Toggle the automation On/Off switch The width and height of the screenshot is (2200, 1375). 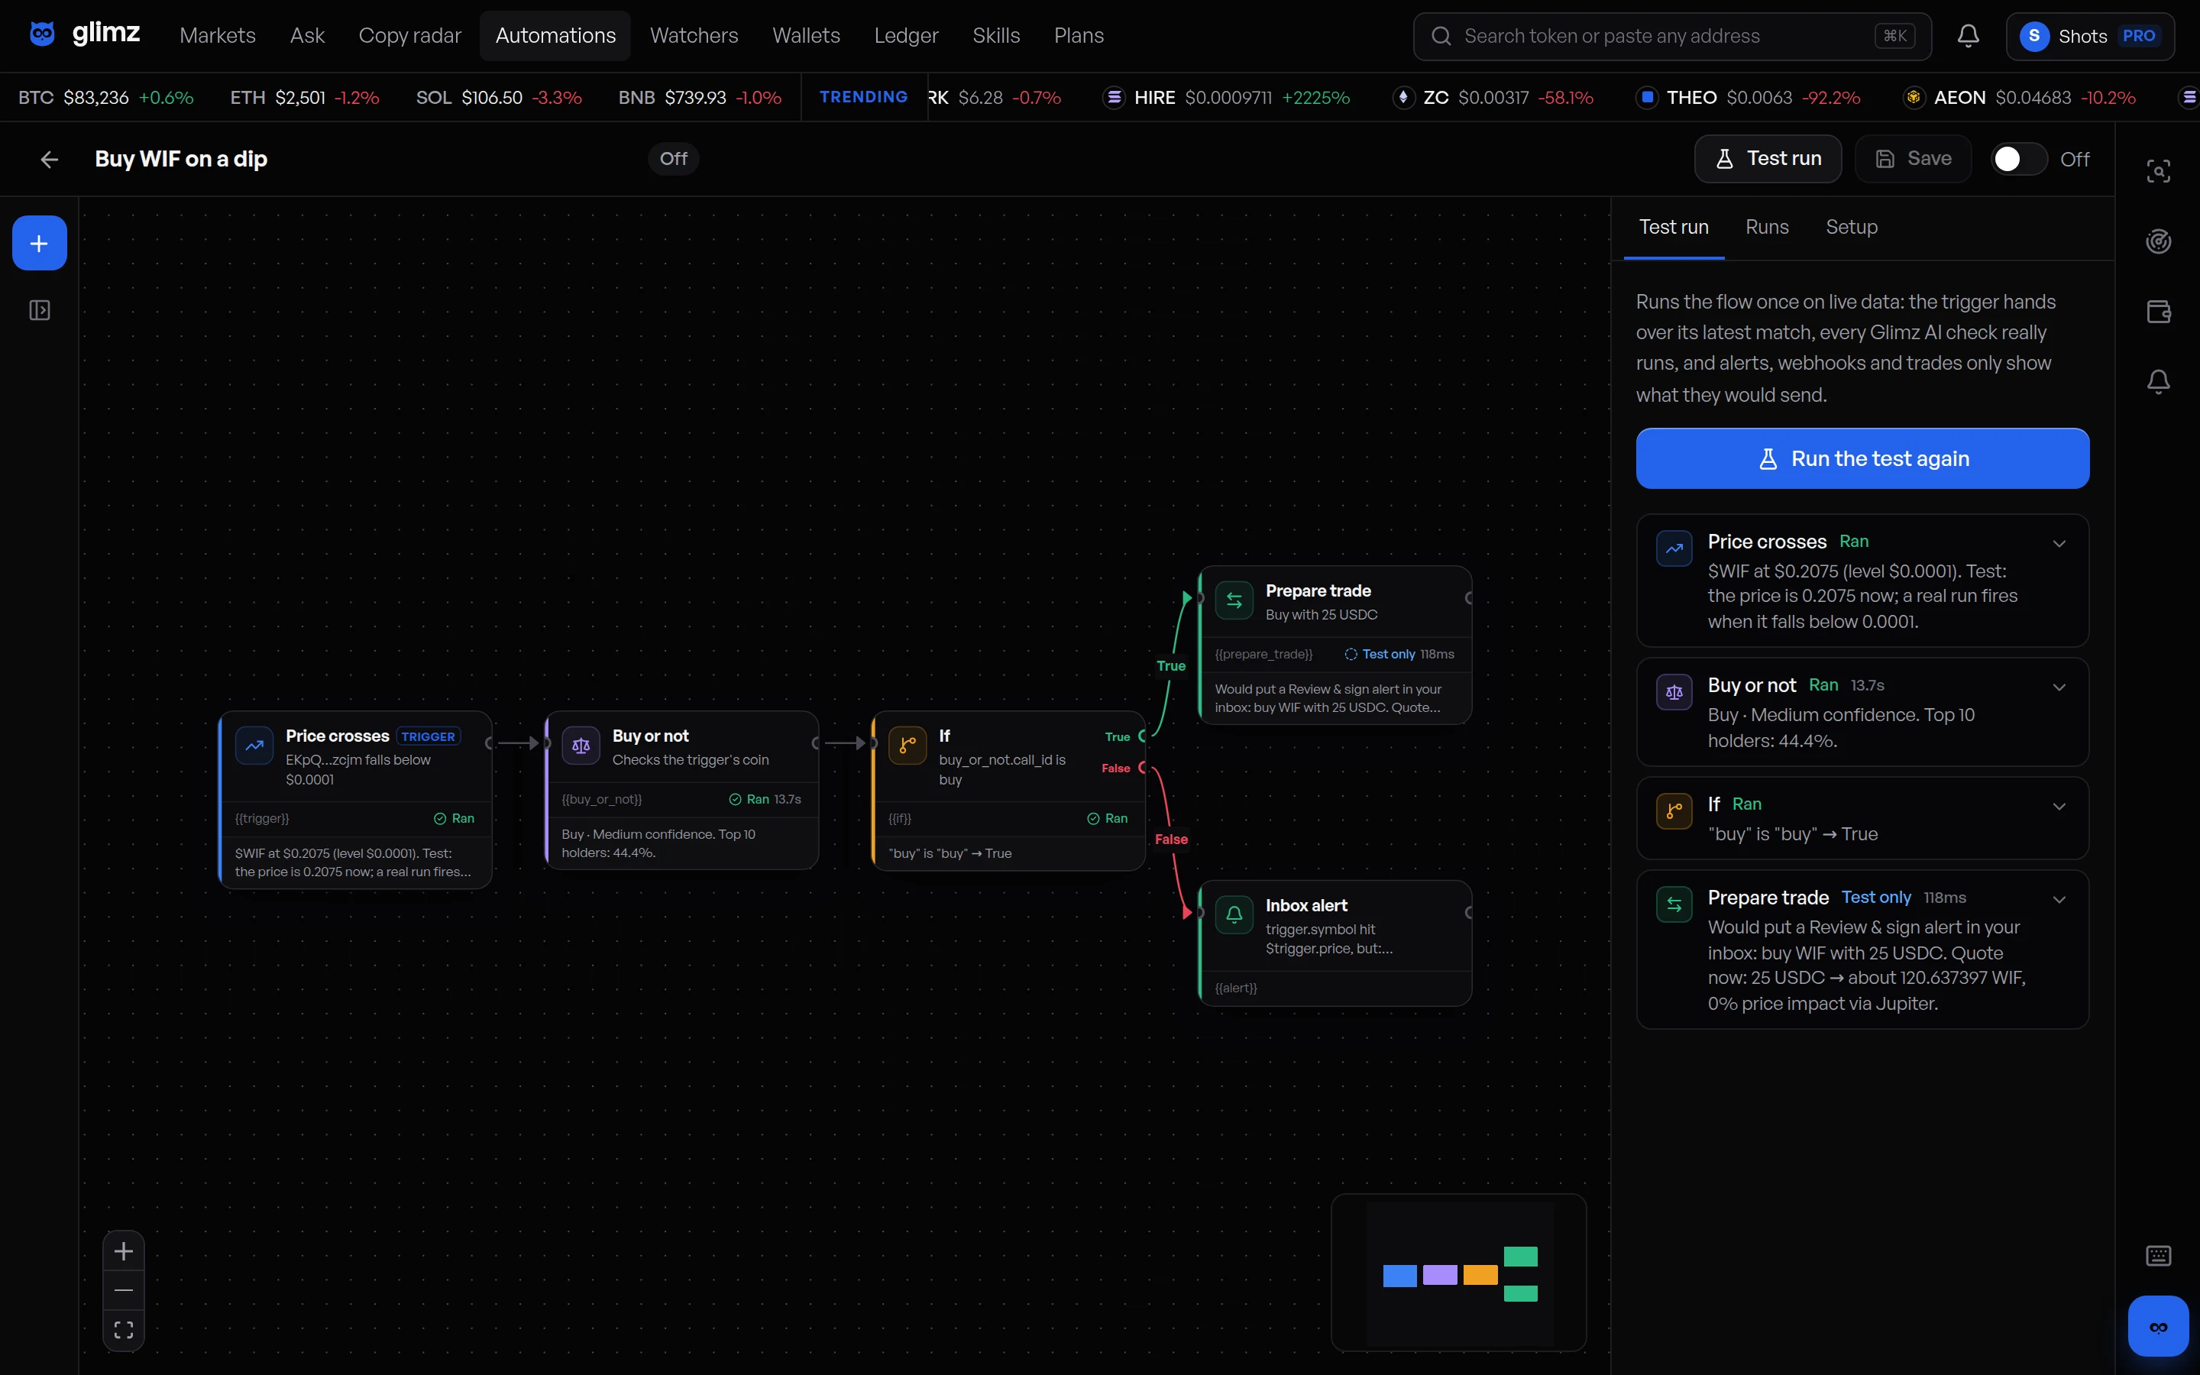pyautogui.click(x=2018, y=159)
